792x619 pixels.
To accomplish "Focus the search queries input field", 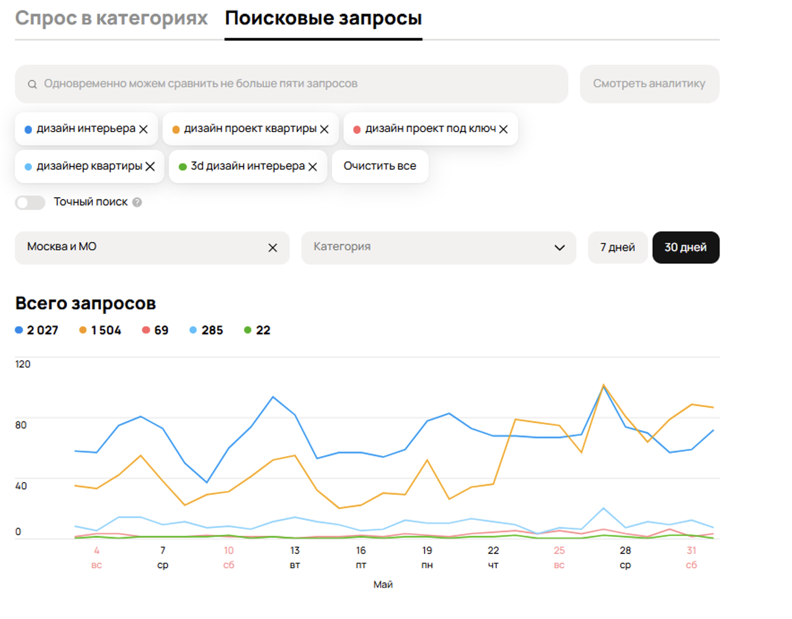I will pyautogui.click(x=292, y=84).
